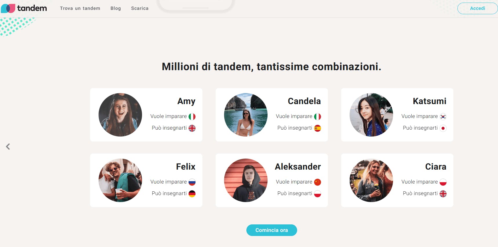This screenshot has height=247, width=498.
Task: Click the Accedi login button
Action: coord(477,8)
